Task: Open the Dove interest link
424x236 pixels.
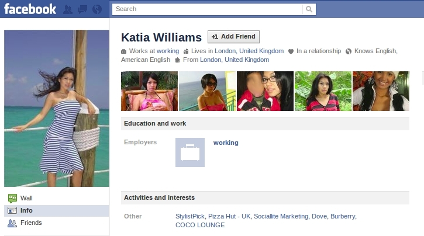Action: coord(319,216)
